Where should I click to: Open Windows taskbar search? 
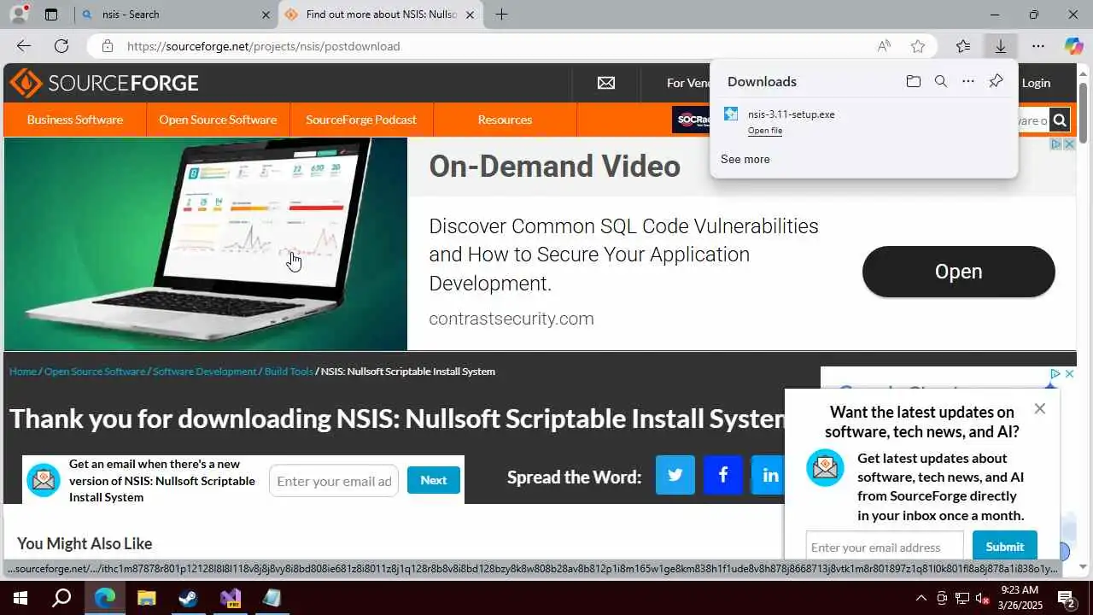(x=61, y=598)
